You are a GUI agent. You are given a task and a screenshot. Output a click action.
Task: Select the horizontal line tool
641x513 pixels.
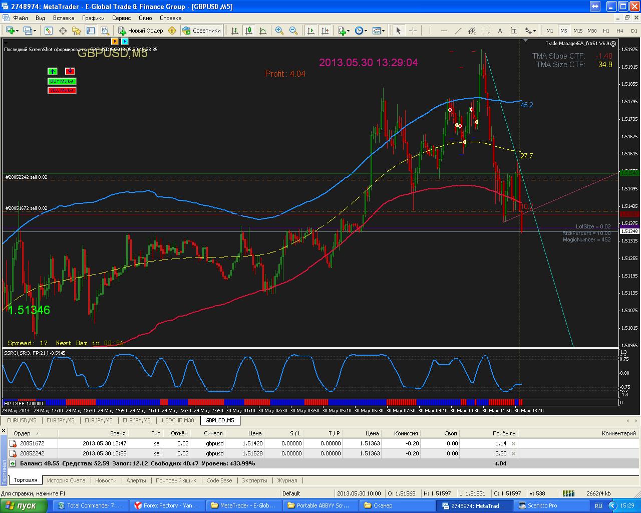(444, 31)
